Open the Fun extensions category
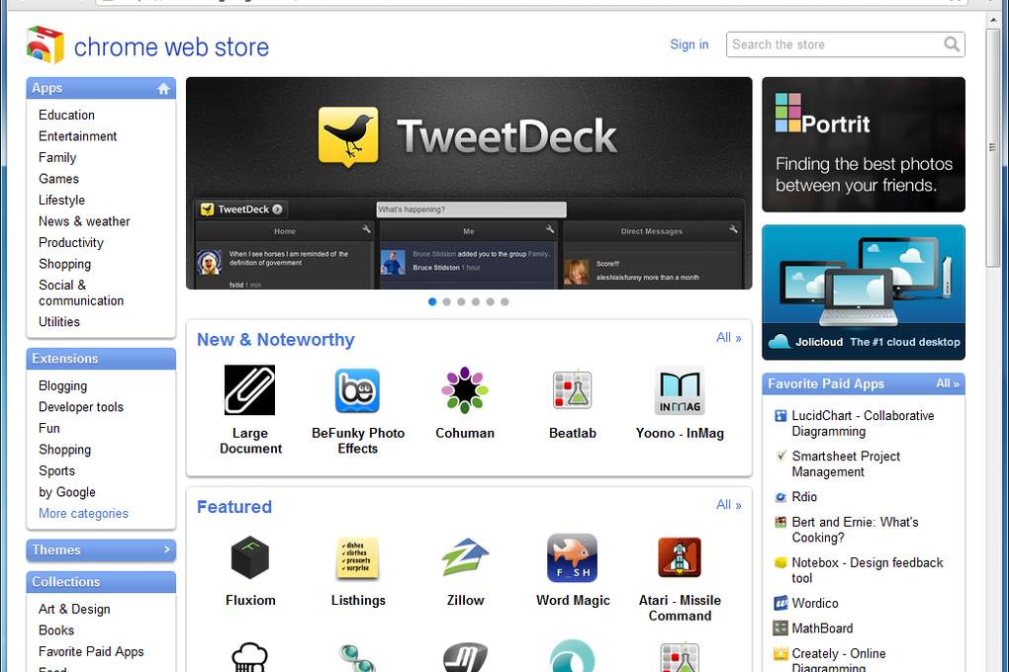The height and width of the screenshot is (672, 1009). coord(48,428)
